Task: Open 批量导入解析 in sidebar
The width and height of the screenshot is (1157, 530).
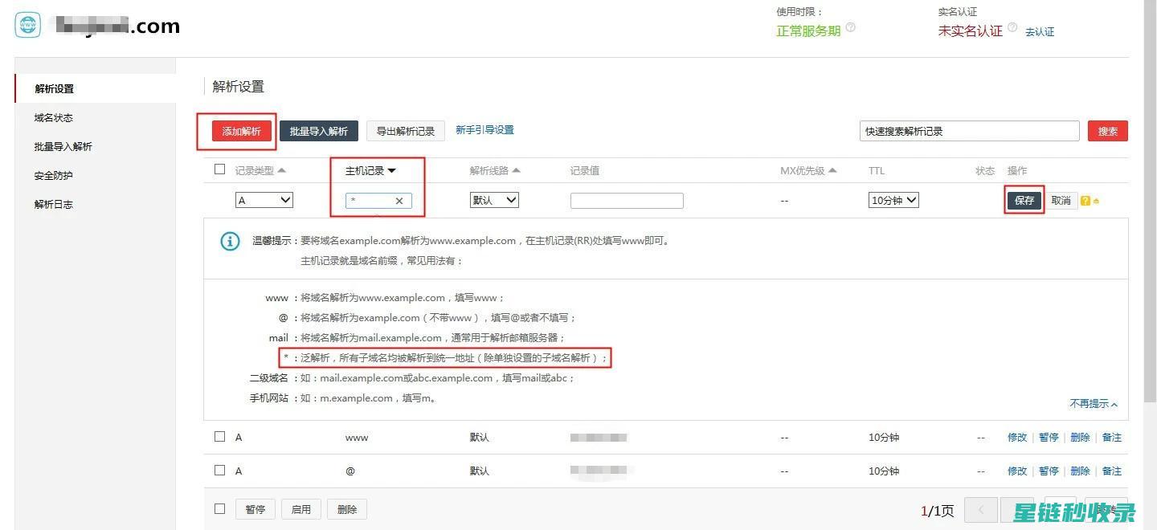Action: coord(63,146)
